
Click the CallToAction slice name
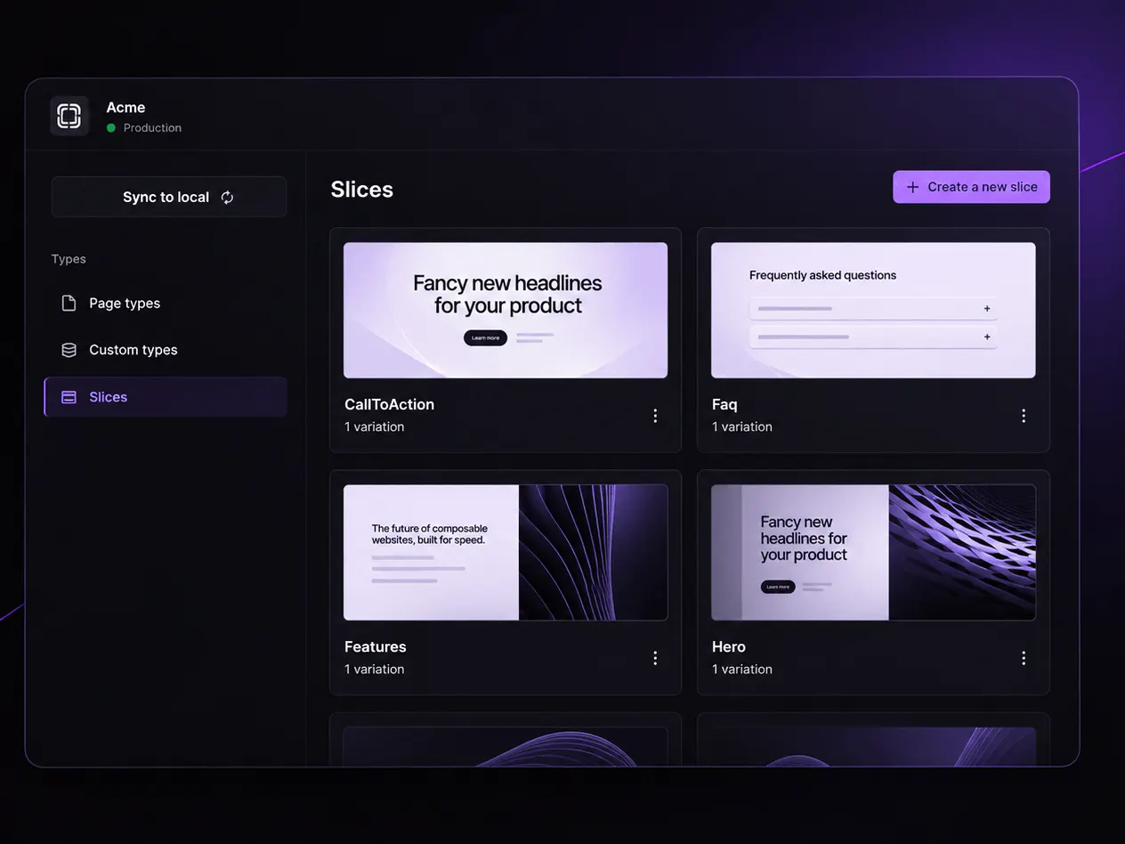coord(389,404)
